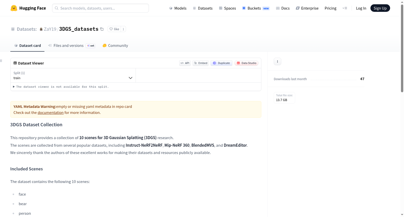Viewport: 404px width, 217px height.
Task: Go to Log In page
Action: coord(361,8)
